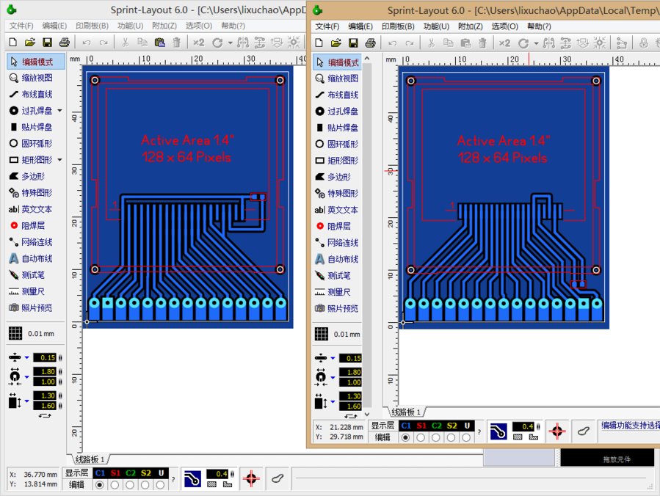The width and height of the screenshot is (660, 496).
Task: Select S1 edit layer radio in right window
Action: pyautogui.click(x=421, y=437)
